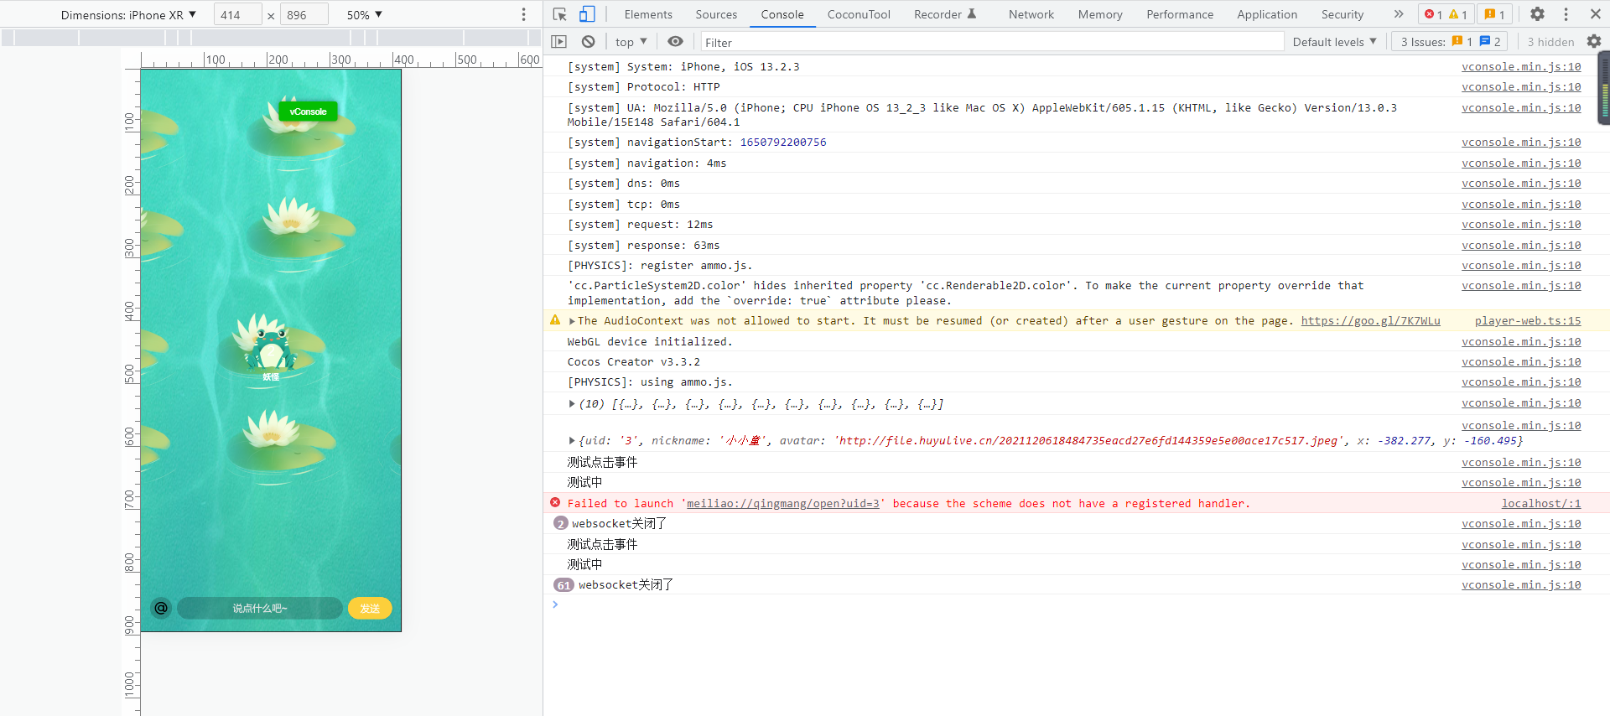Show more DevTools tabs with the chevron
The width and height of the screenshot is (1610, 716).
(x=1399, y=14)
